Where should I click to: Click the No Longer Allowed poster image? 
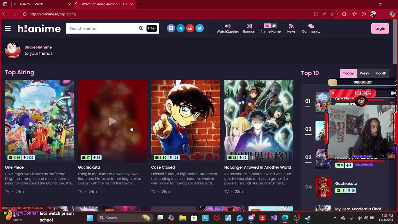(259, 121)
